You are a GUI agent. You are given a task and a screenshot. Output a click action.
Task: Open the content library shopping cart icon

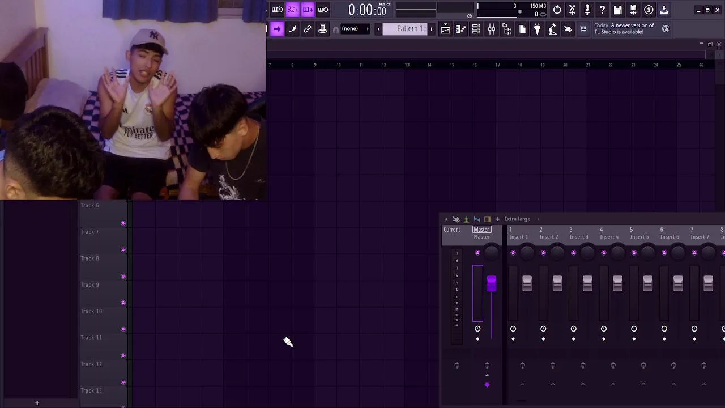[583, 29]
